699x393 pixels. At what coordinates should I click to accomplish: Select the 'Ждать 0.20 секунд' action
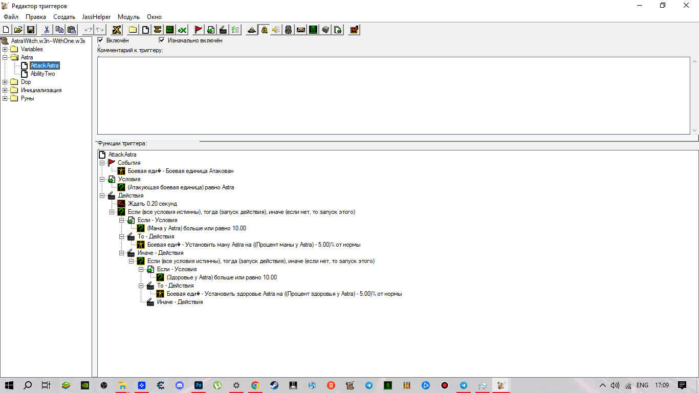(x=152, y=204)
